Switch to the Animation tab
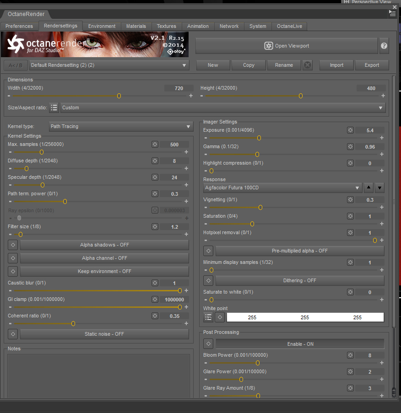 [198, 27]
